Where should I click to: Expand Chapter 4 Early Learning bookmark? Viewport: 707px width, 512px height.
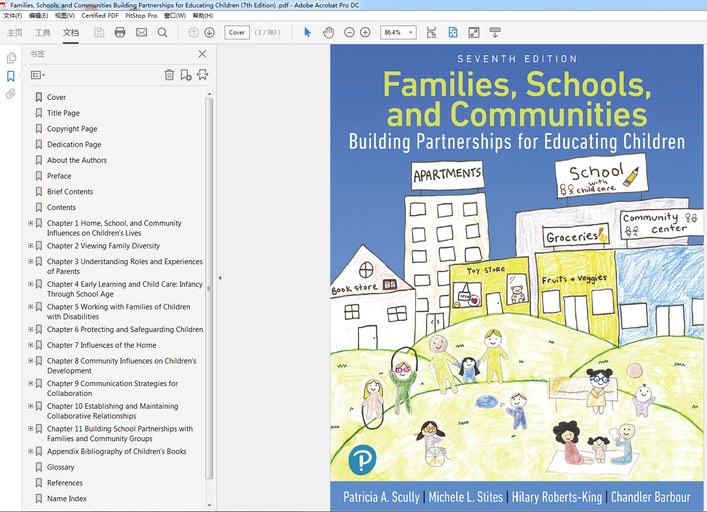(x=31, y=284)
